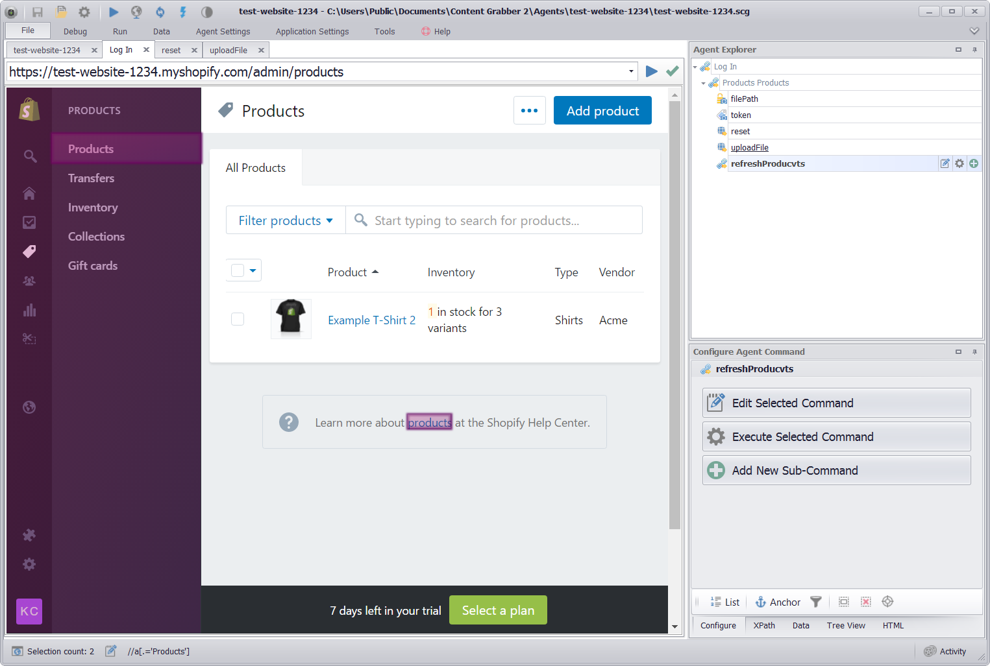Switch to the uploadFile tab
The height and width of the screenshot is (666, 990).
(229, 50)
